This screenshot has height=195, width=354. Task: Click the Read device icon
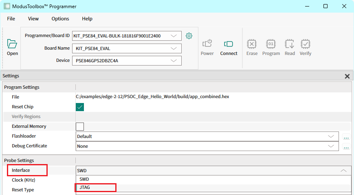click(290, 44)
